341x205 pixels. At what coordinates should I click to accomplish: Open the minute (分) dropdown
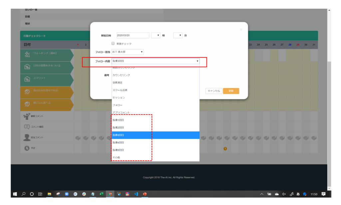178,35
